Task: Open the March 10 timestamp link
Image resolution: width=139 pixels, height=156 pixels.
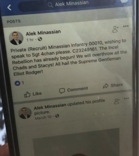Action: (43, 117)
